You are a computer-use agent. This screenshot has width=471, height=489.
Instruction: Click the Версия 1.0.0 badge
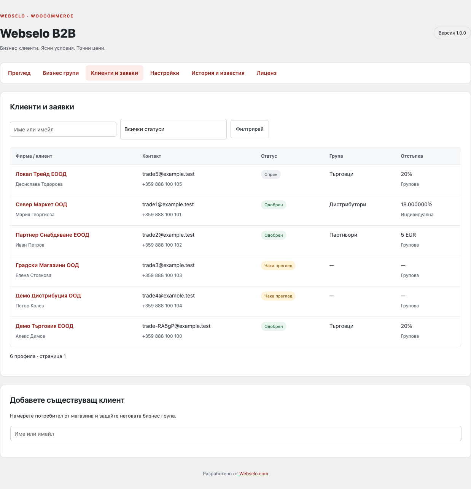coord(452,33)
